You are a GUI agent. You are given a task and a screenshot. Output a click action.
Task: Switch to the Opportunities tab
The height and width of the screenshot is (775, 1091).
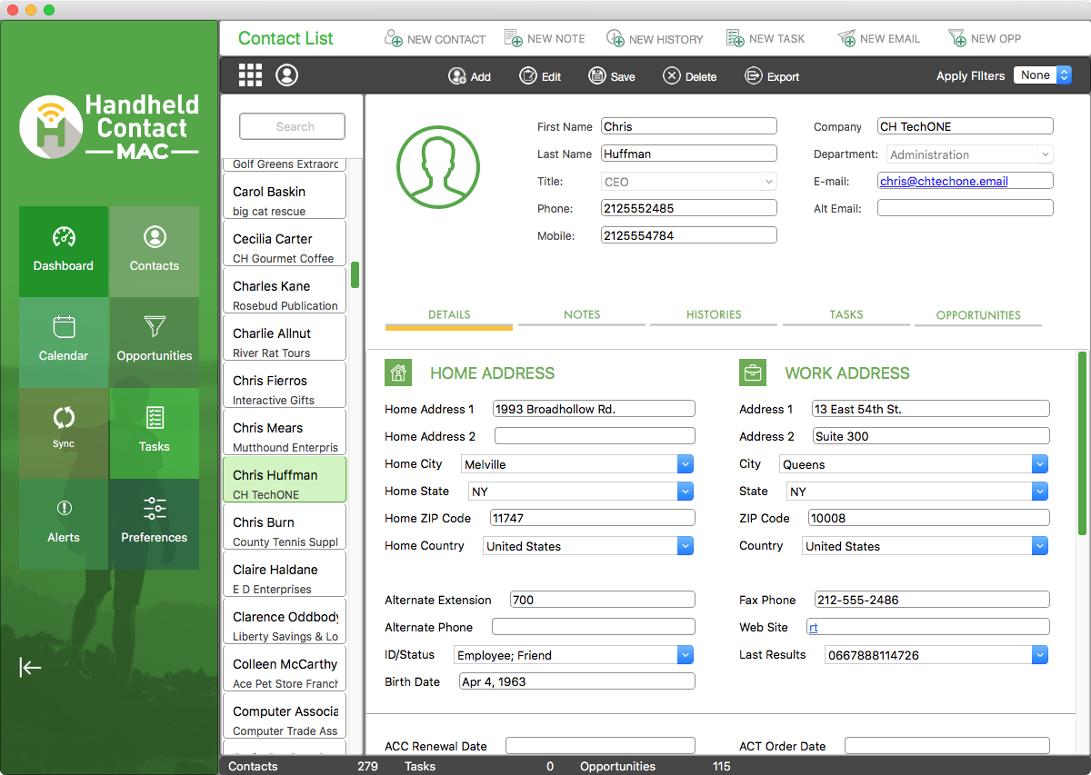point(978,315)
